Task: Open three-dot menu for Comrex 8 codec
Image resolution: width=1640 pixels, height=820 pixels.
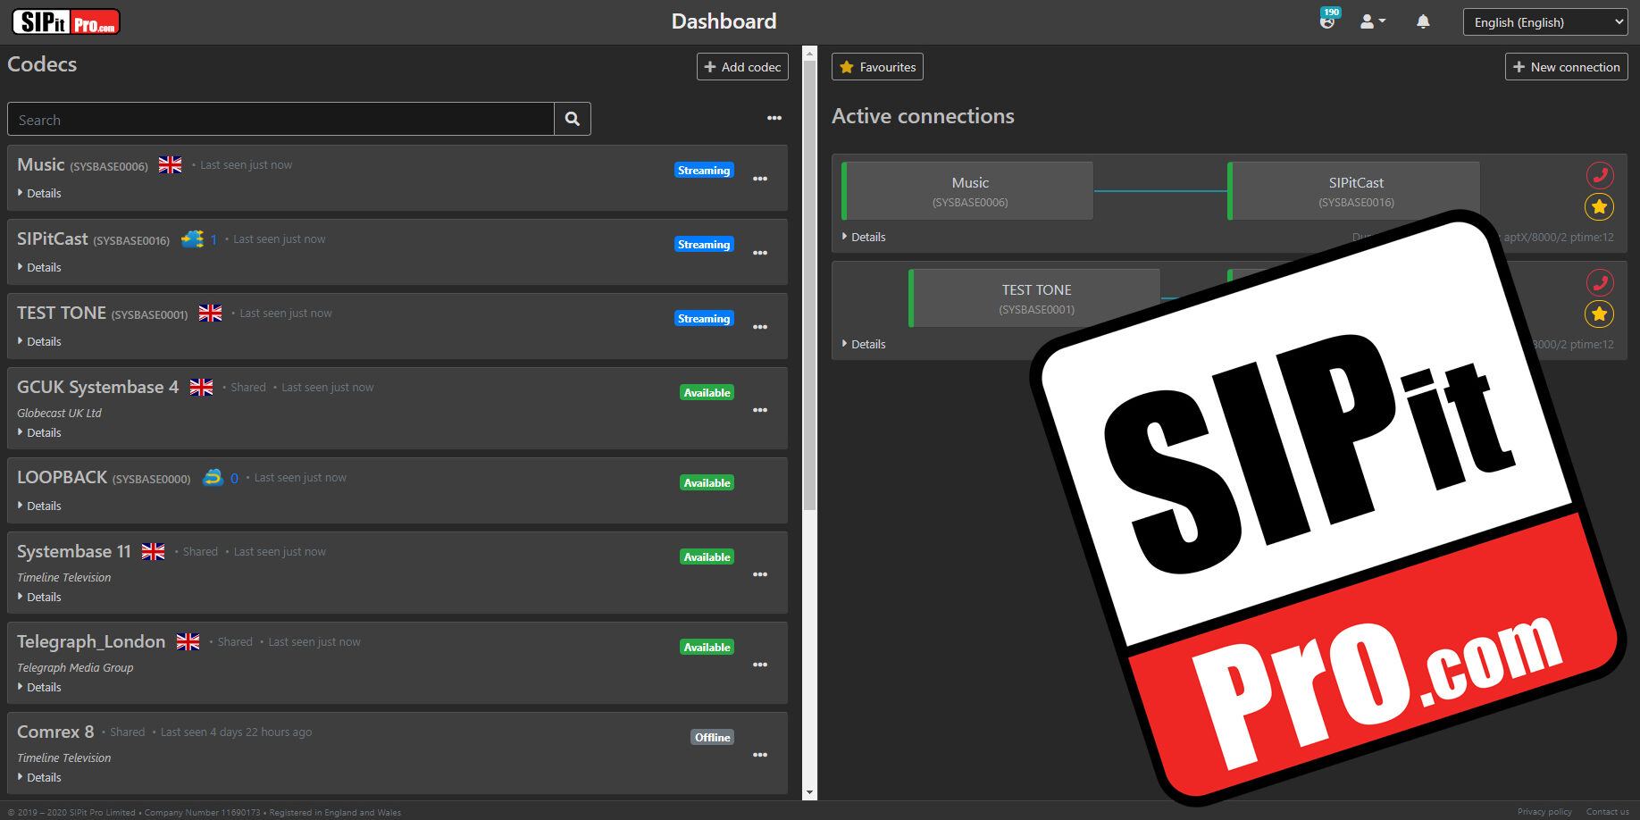Action: [x=760, y=755]
